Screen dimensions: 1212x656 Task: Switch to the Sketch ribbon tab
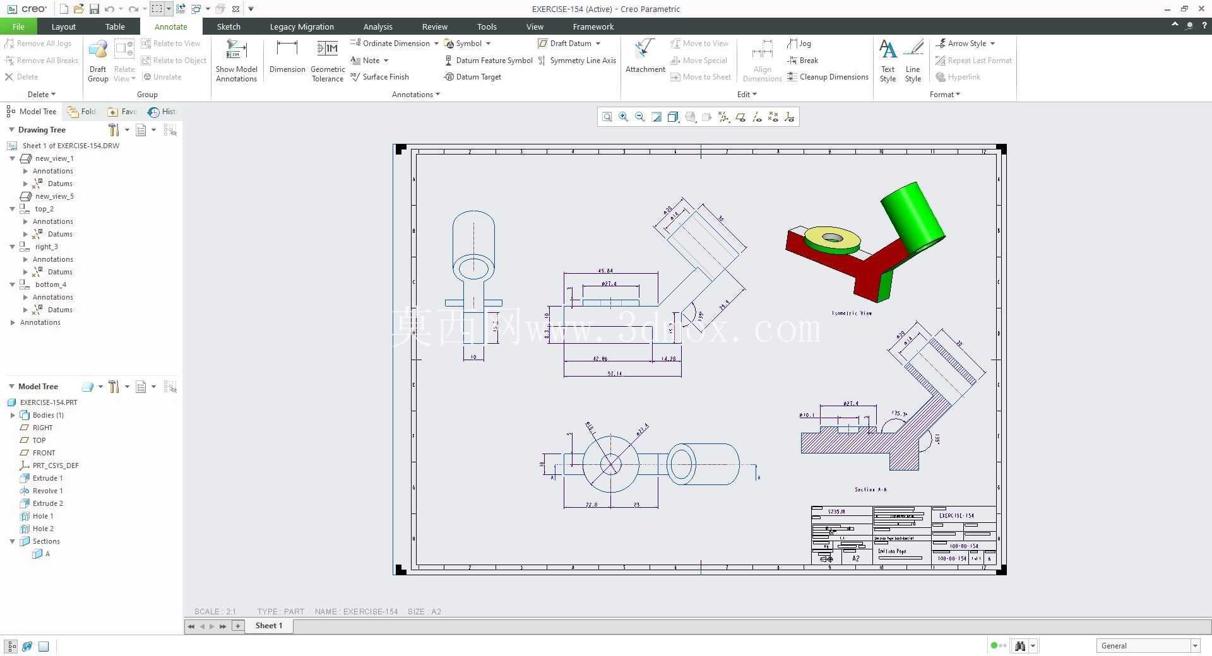[x=229, y=26]
